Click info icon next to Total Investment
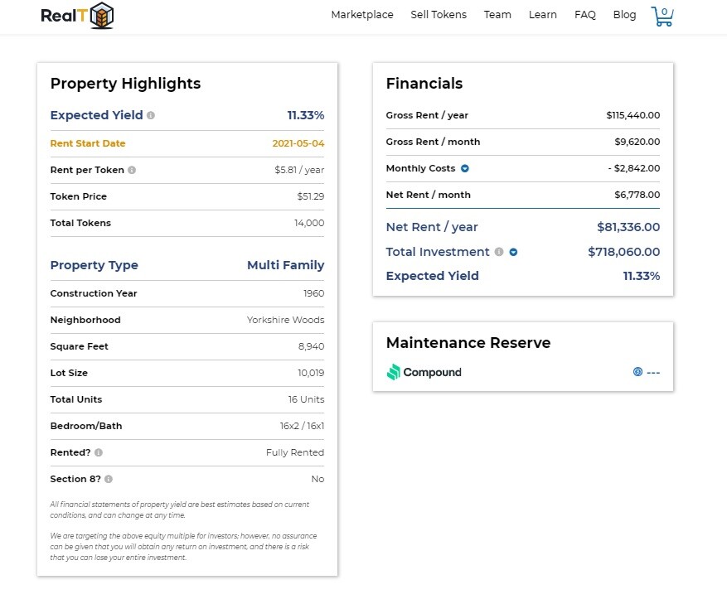 [499, 252]
